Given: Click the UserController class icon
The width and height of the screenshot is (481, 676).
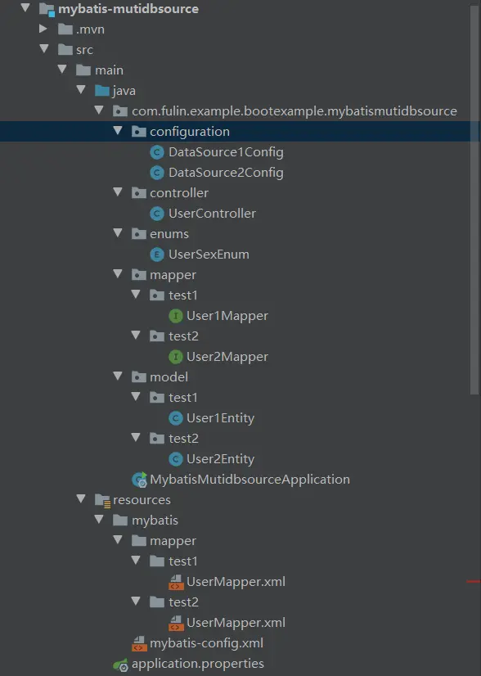Looking at the screenshot, I should (156, 214).
